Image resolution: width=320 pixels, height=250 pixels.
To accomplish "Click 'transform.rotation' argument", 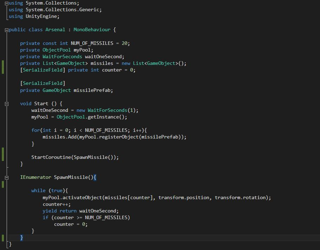I will pos(240,198).
